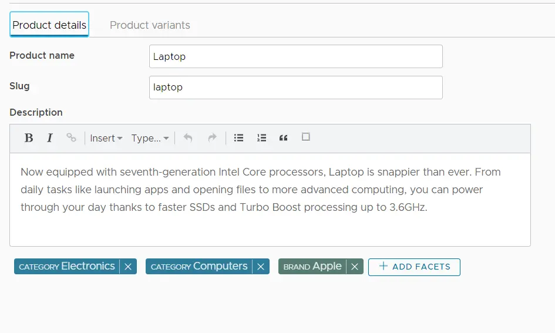Screen dimensions: 555x333
Task: Switch to Product variants tab
Action: click(150, 25)
